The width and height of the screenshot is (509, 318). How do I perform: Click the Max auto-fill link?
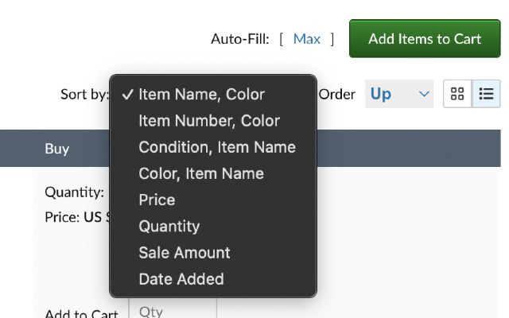(x=307, y=38)
